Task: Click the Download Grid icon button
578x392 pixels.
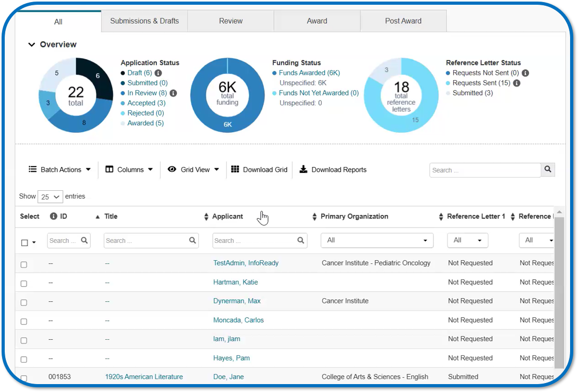Action: tap(235, 170)
